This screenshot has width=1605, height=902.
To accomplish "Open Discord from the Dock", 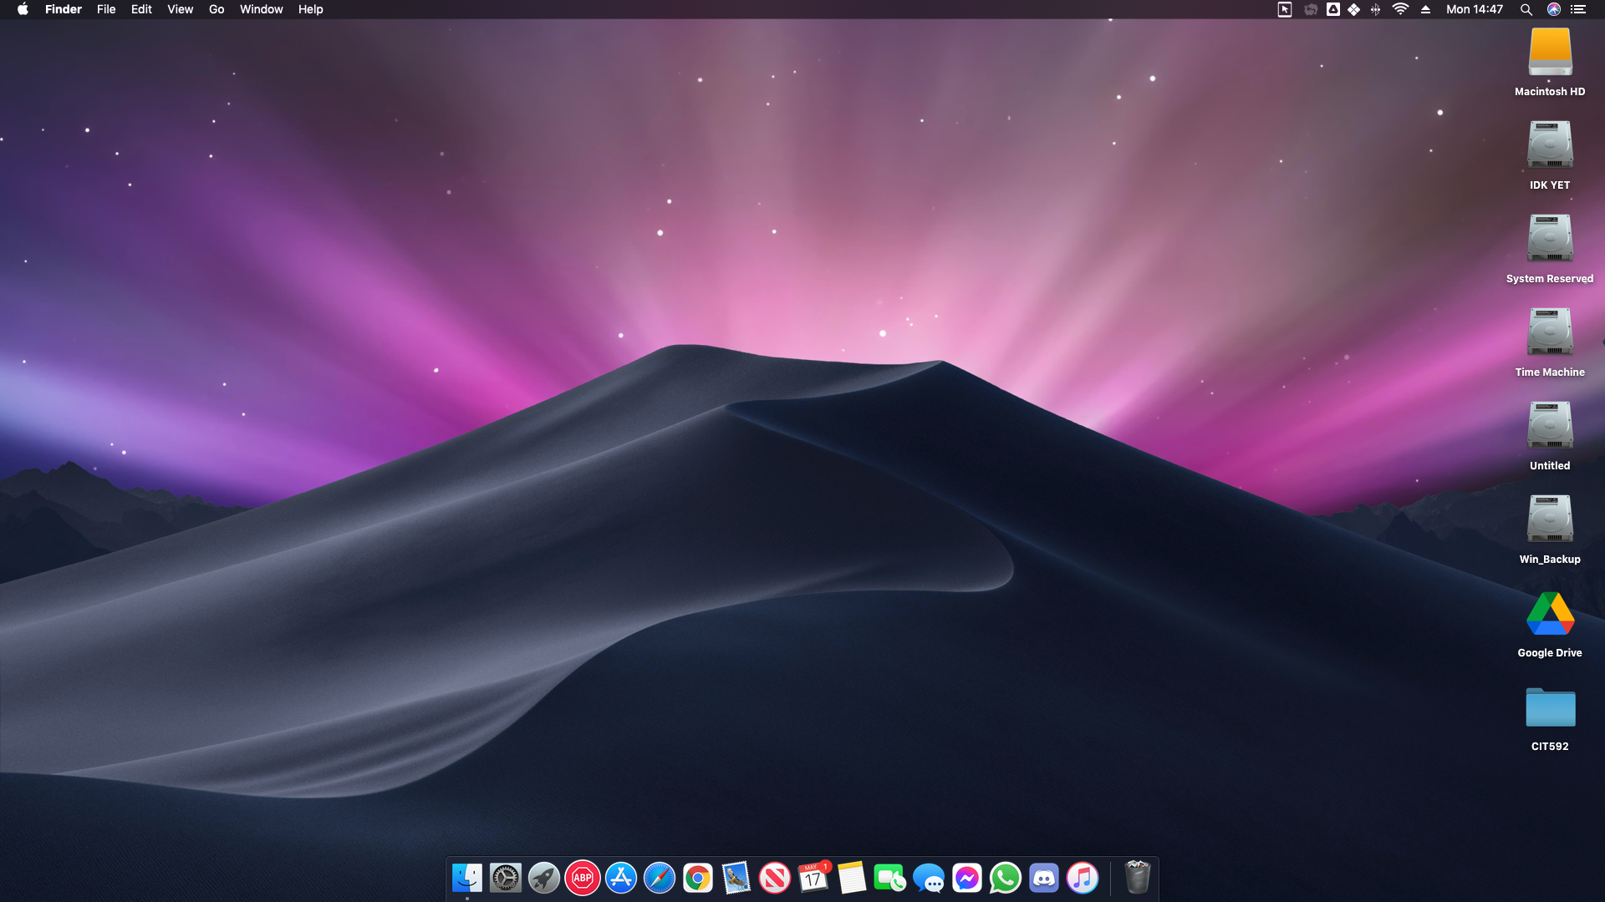I will coord(1043,878).
